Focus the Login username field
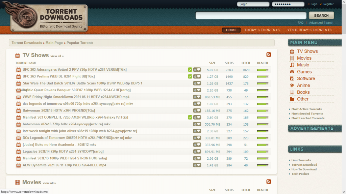Viewport: 346px width, 194px height. tap(253, 4)
